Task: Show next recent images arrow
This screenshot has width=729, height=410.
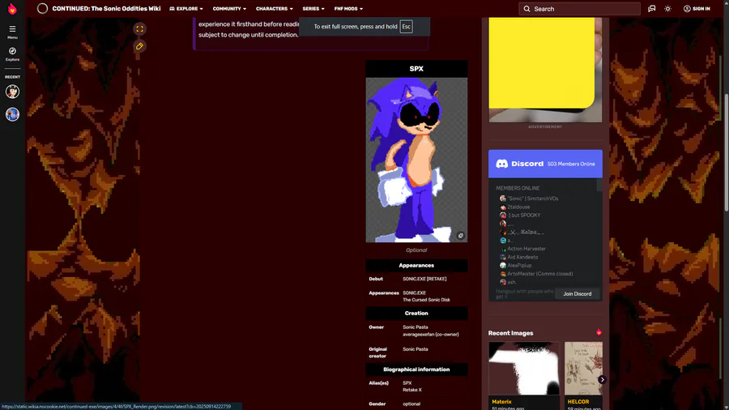Action: pos(602,379)
